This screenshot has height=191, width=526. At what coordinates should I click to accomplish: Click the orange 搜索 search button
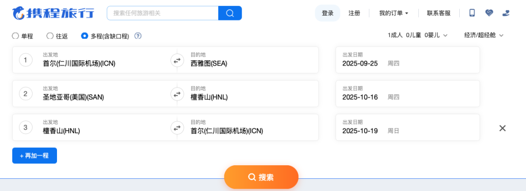coord(261,177)
